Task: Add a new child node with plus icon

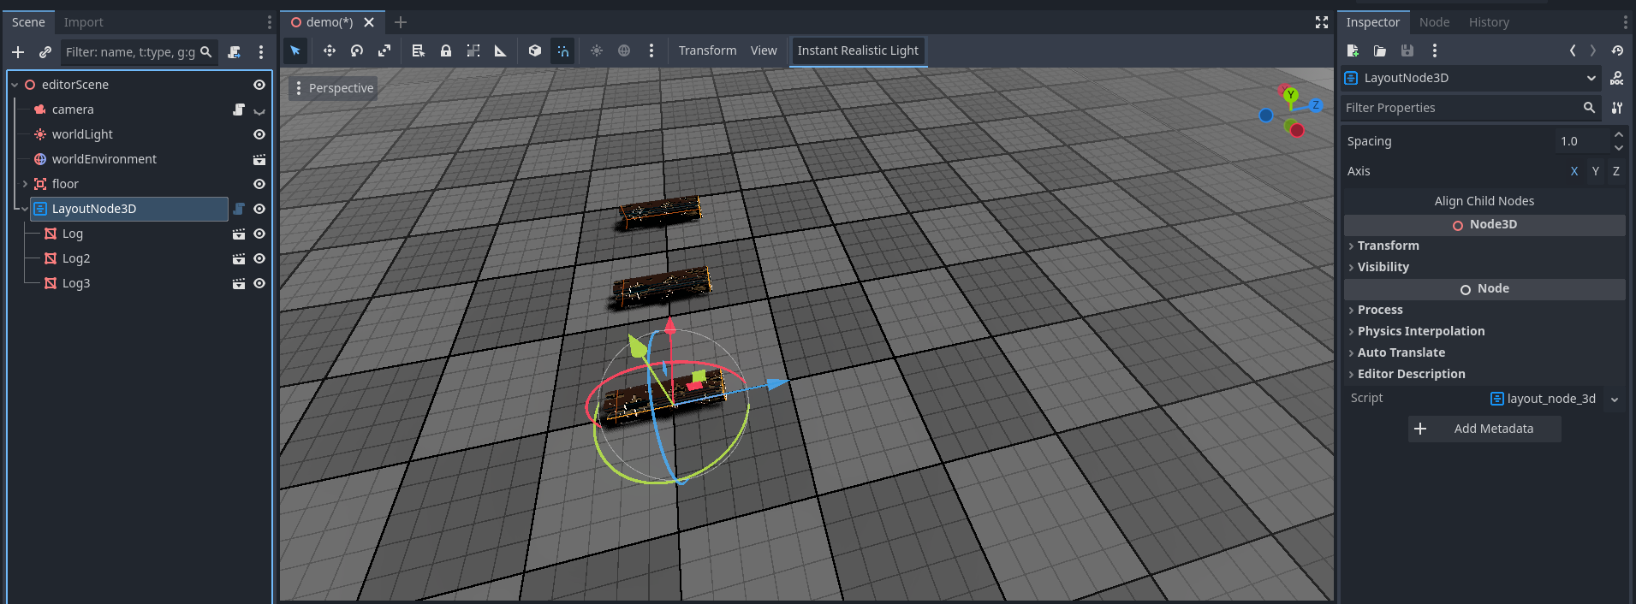Action: pos(18,52)
